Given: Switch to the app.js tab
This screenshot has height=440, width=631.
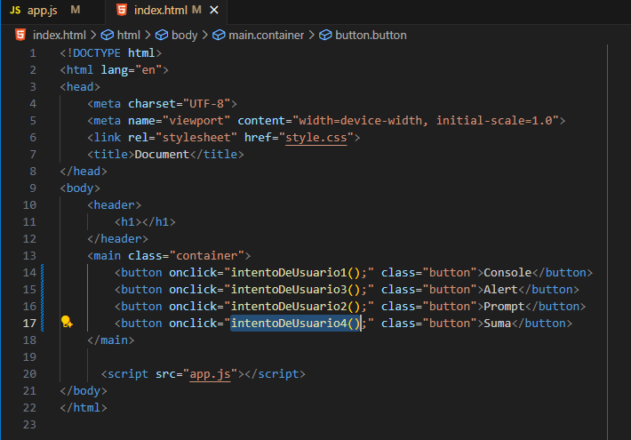Looking at the screenshot, I should [44, 10].
